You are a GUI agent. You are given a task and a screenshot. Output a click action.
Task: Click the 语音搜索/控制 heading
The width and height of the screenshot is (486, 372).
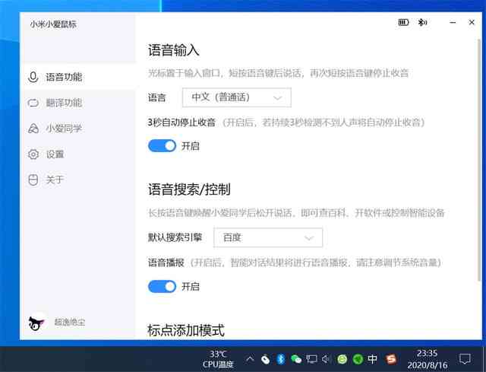coord(189,189)
